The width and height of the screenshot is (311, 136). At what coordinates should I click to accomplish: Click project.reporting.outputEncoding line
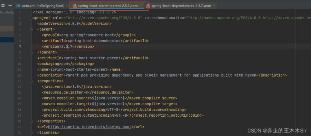point(123,115)
